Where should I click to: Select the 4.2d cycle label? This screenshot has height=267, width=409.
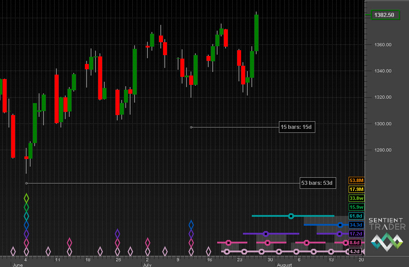pyautogui.click(x=356, y=251)
